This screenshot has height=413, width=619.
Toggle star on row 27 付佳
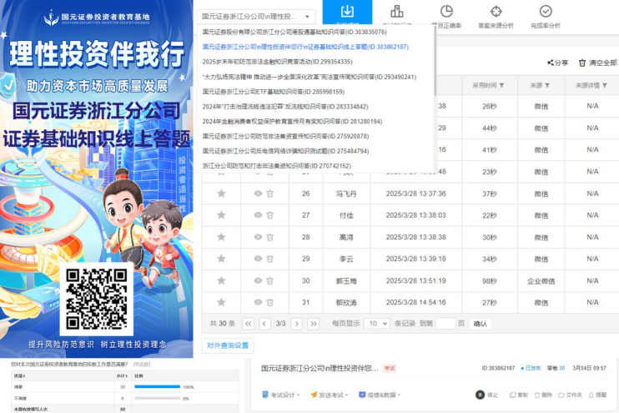click(x=221, y=215)
